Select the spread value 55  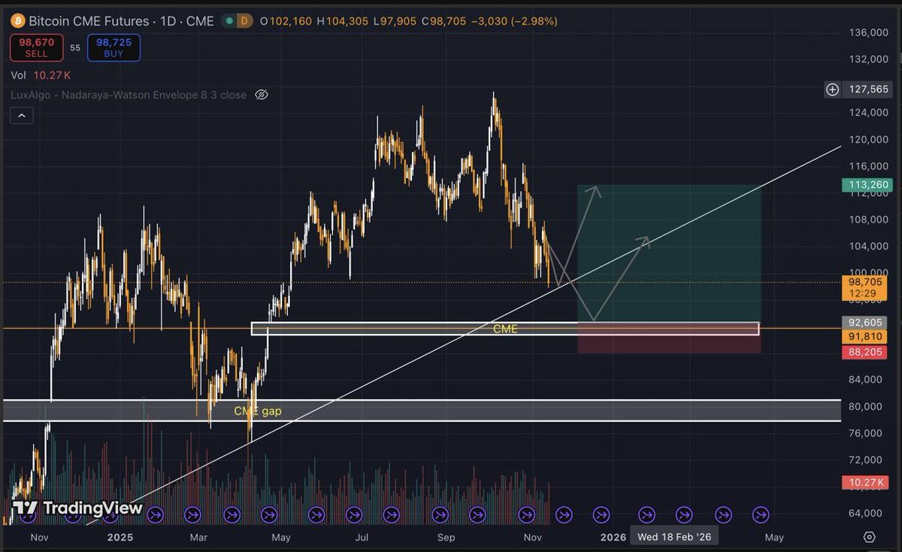tap(75, 48)
